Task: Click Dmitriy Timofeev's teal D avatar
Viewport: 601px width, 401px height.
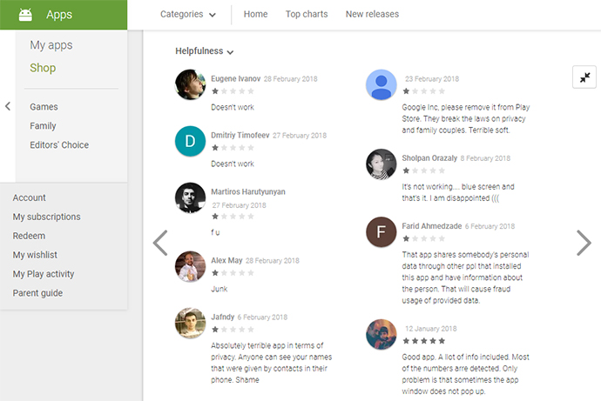Action: (x=190, y=142)
